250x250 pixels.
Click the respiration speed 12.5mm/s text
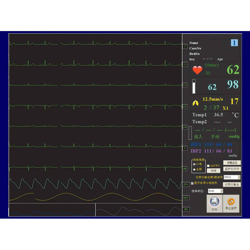(213, 99)
